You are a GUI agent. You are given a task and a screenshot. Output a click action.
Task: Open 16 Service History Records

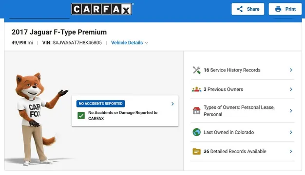242,70
